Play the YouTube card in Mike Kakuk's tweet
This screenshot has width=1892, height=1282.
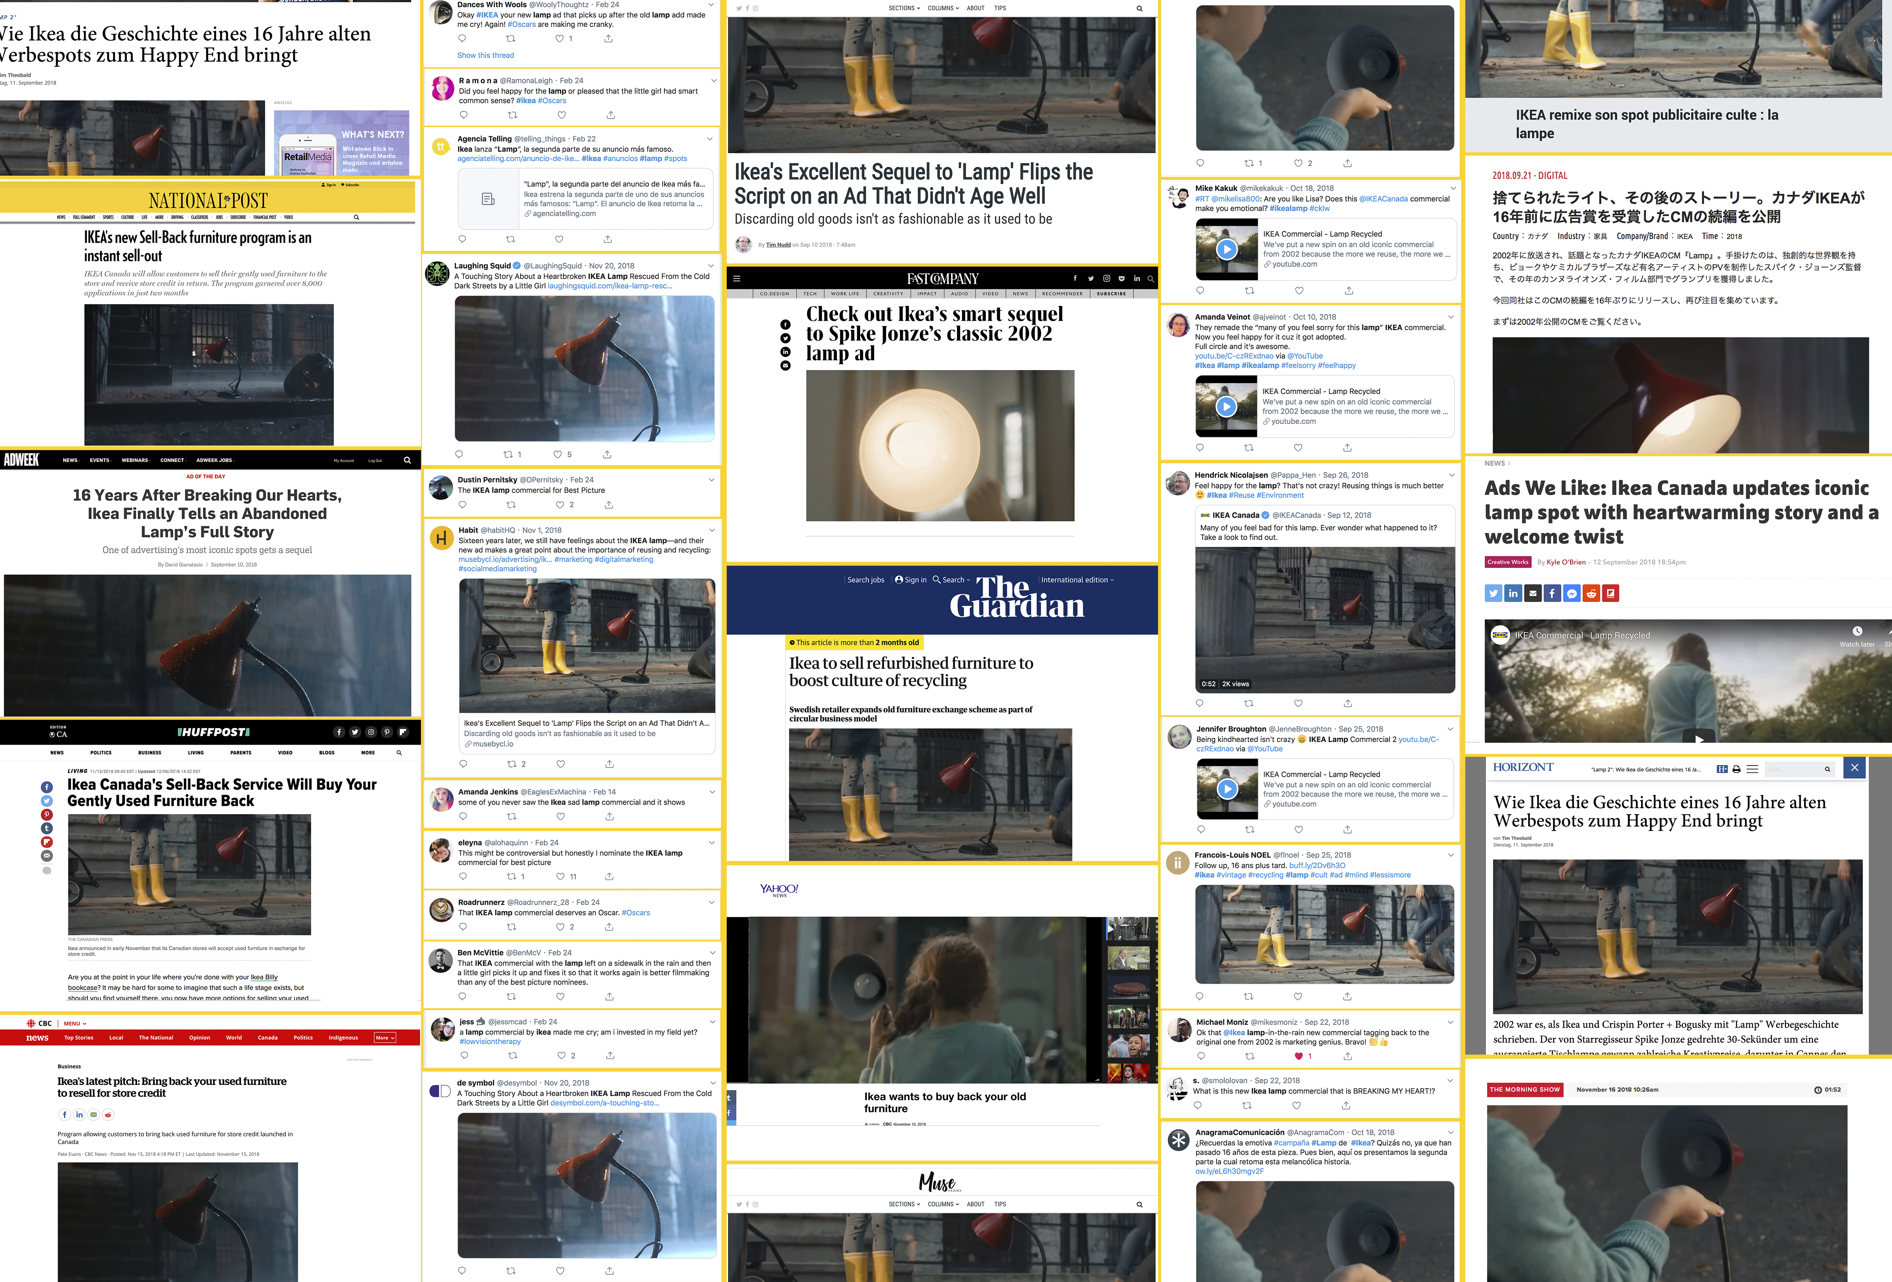pyautogui.click(x=1226, y=250)
